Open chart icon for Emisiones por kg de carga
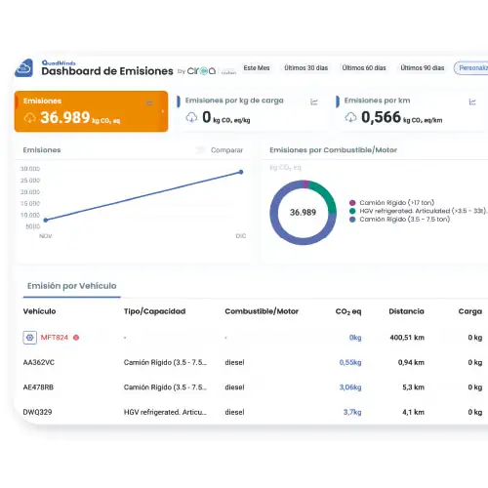488x488 pixels. tap(314, 102)
